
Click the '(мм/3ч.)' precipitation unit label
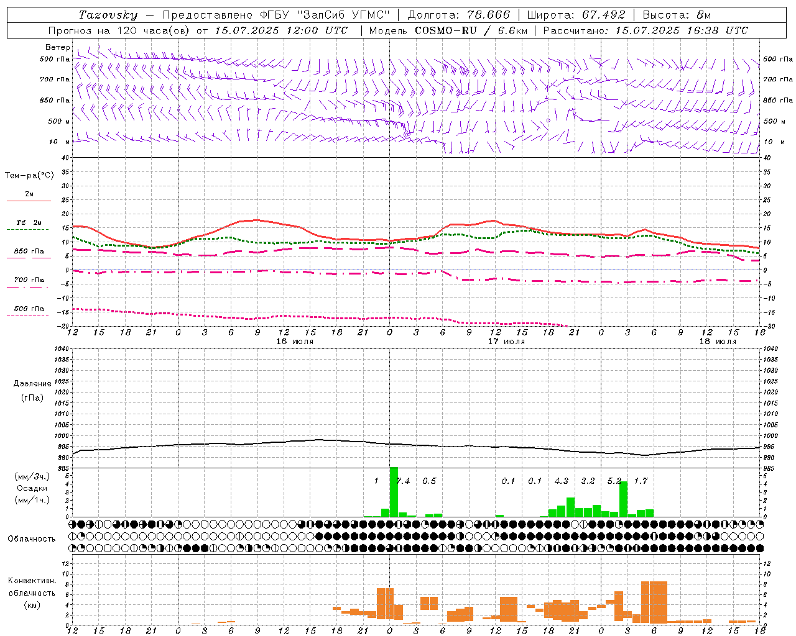32,476
